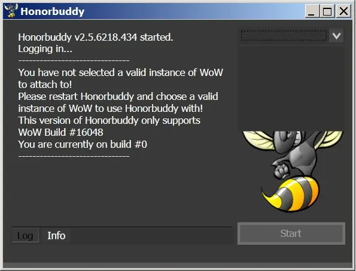Minimize the Honorbuddy window

tap(312, 11)
